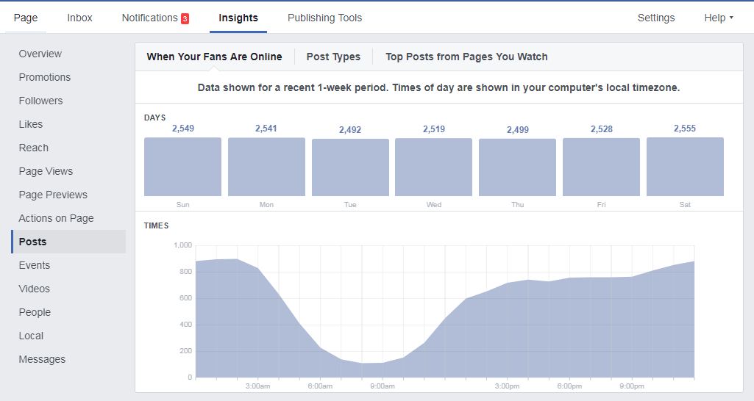Select When Your Fans Are Online tab
The width and height of the screenshot is (754, 401).
(214, 57)
